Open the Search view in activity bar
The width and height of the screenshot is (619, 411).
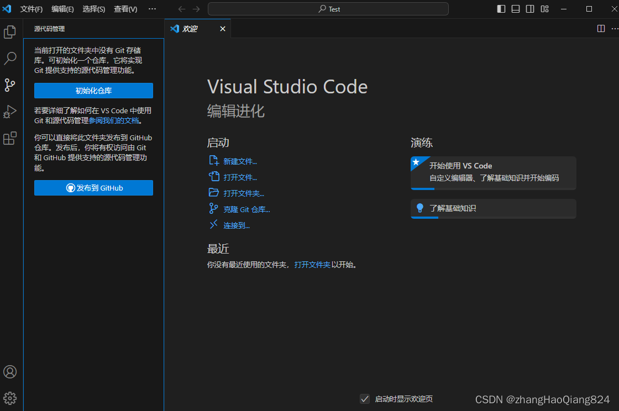coord(10,59)
